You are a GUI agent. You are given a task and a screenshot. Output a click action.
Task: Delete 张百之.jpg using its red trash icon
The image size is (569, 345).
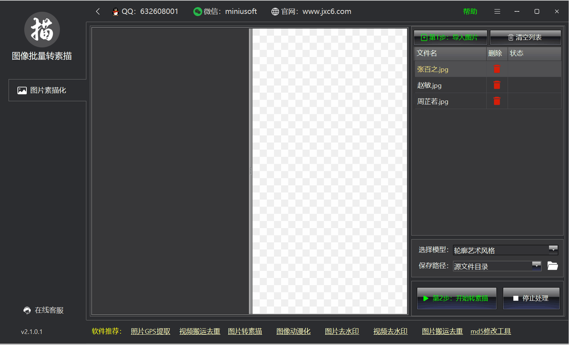click(497, 69)
